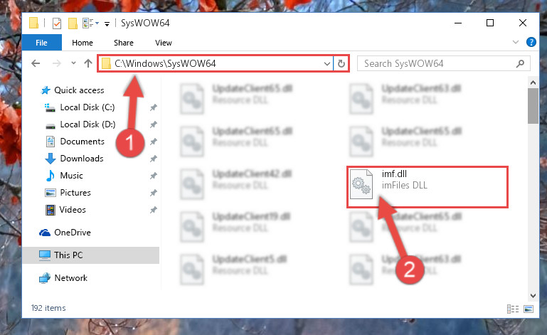
Task: Switch to Details view layout icon
Action: pos(512,309)
